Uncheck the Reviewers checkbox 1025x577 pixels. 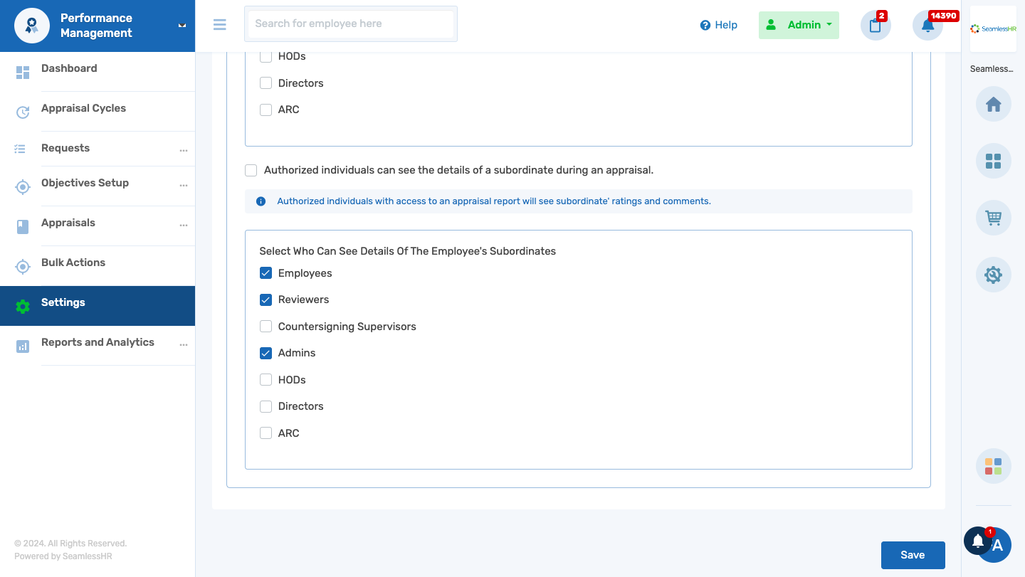point(266,300)
